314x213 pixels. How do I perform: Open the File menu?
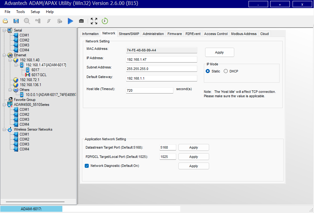tap(7, 12)
